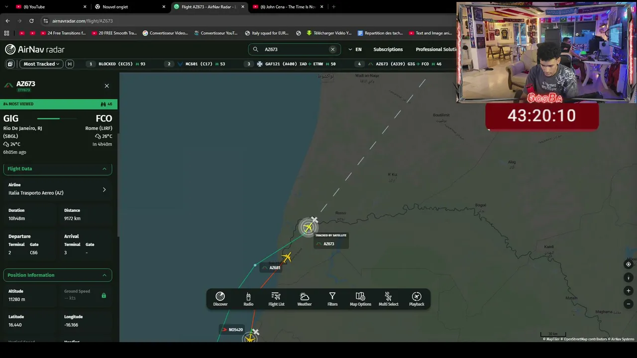Open the 24 Free Transitions bookmark

click(63, 33)
